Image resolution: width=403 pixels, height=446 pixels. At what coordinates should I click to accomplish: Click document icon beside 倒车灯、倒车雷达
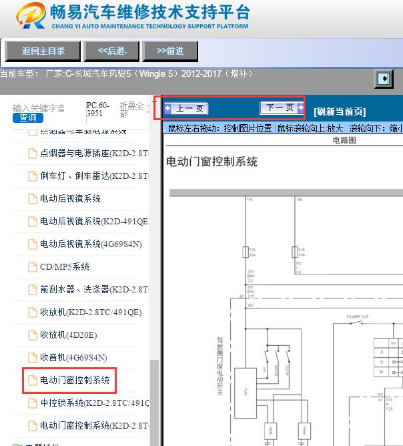[x=33, y=176]
